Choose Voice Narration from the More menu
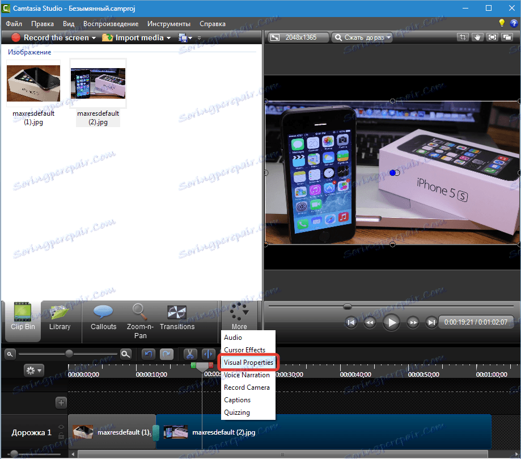 click(248, 375)
